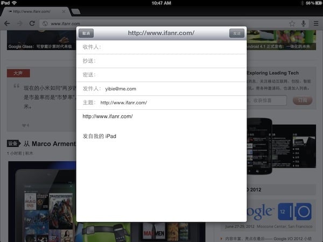Click the heart like icon under the quote
Viewport: 323px width, 242px height.
click(25, 125)
